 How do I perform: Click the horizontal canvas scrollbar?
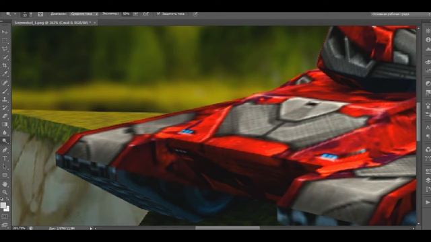point(228,228)
